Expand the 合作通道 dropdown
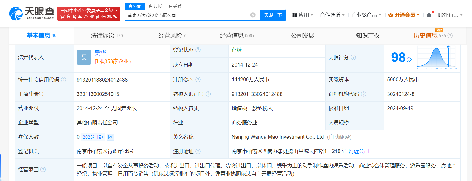472x181 pixels. [332, 15]
